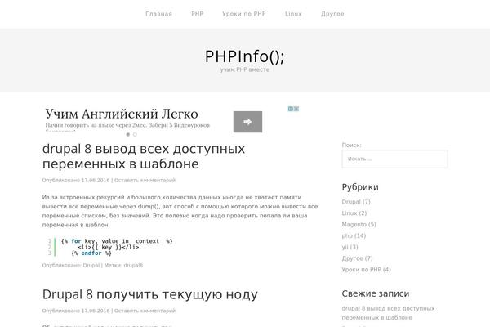This screenshot has height=327, width=490.
Task: Click the code line for key, value
Action: pyautogui.click(x=117, y=241)
